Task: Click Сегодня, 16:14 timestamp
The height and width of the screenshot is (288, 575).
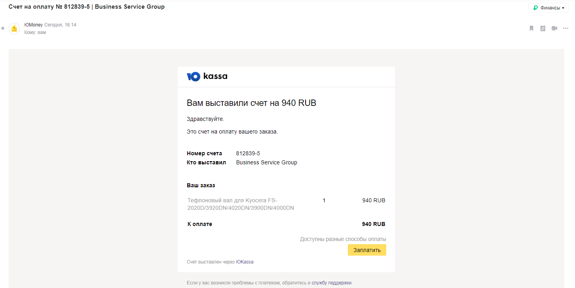Action: (60, 25)
